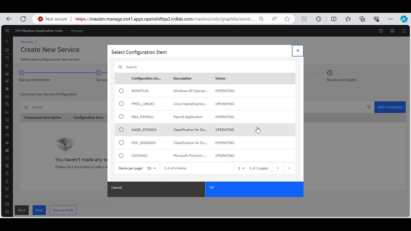Select the WINXP126 radio button
Image resolution: width=411 pixels, height=231 pixels.
click(121, 91)
